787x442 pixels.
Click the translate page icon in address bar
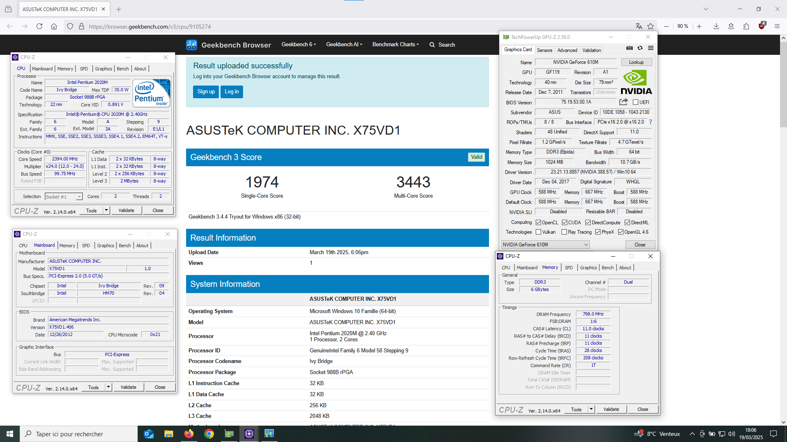point(639,26)
